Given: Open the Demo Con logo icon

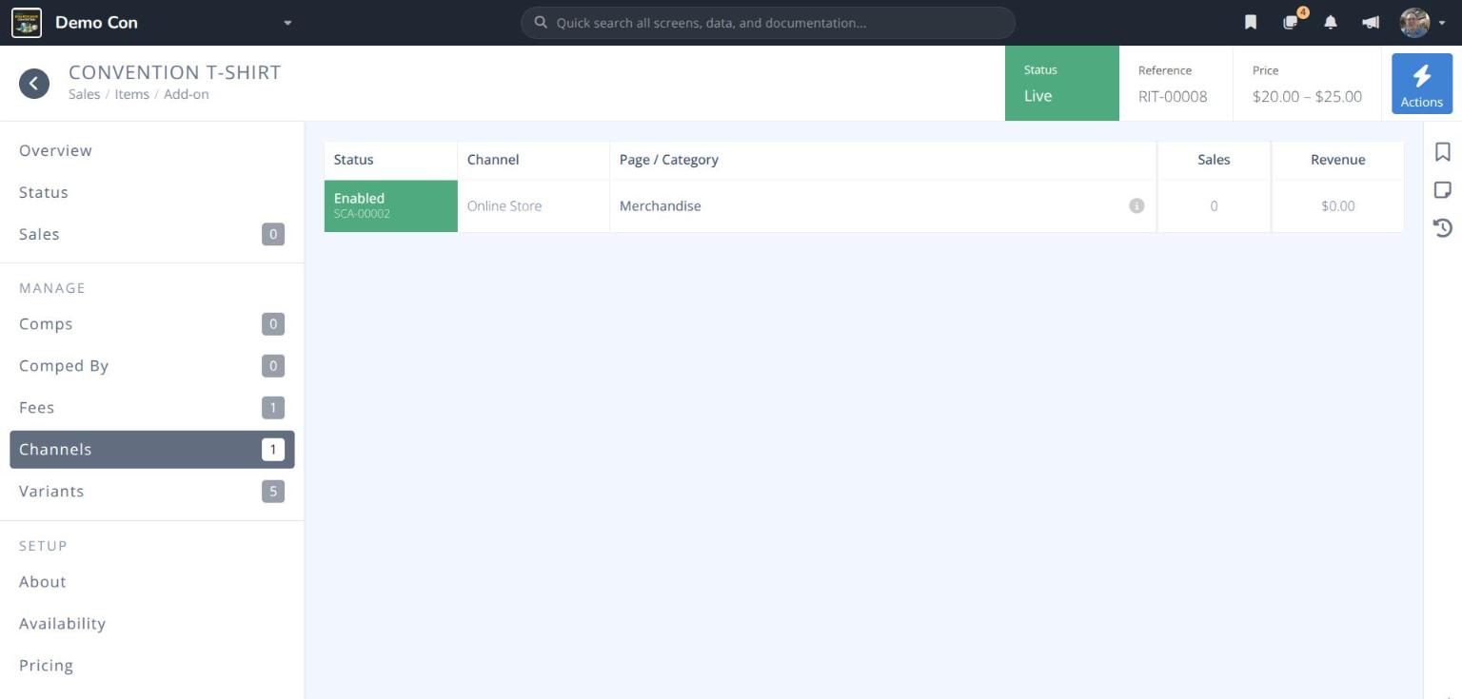Looking at the screenshot, I should 27,22.
